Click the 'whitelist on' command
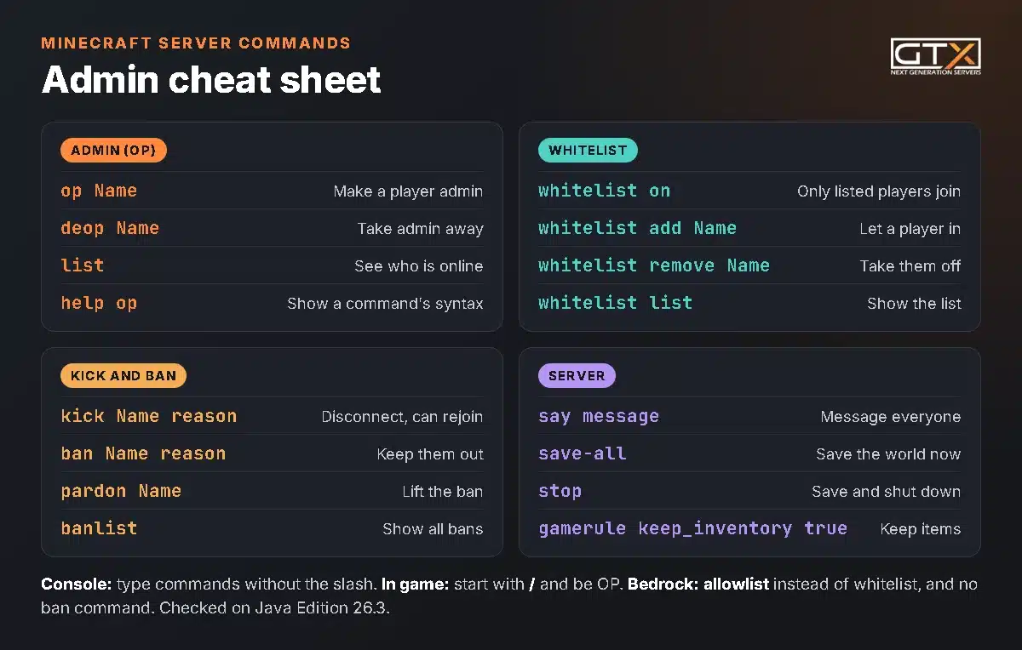1022x650 pixels. click(604, 191)
